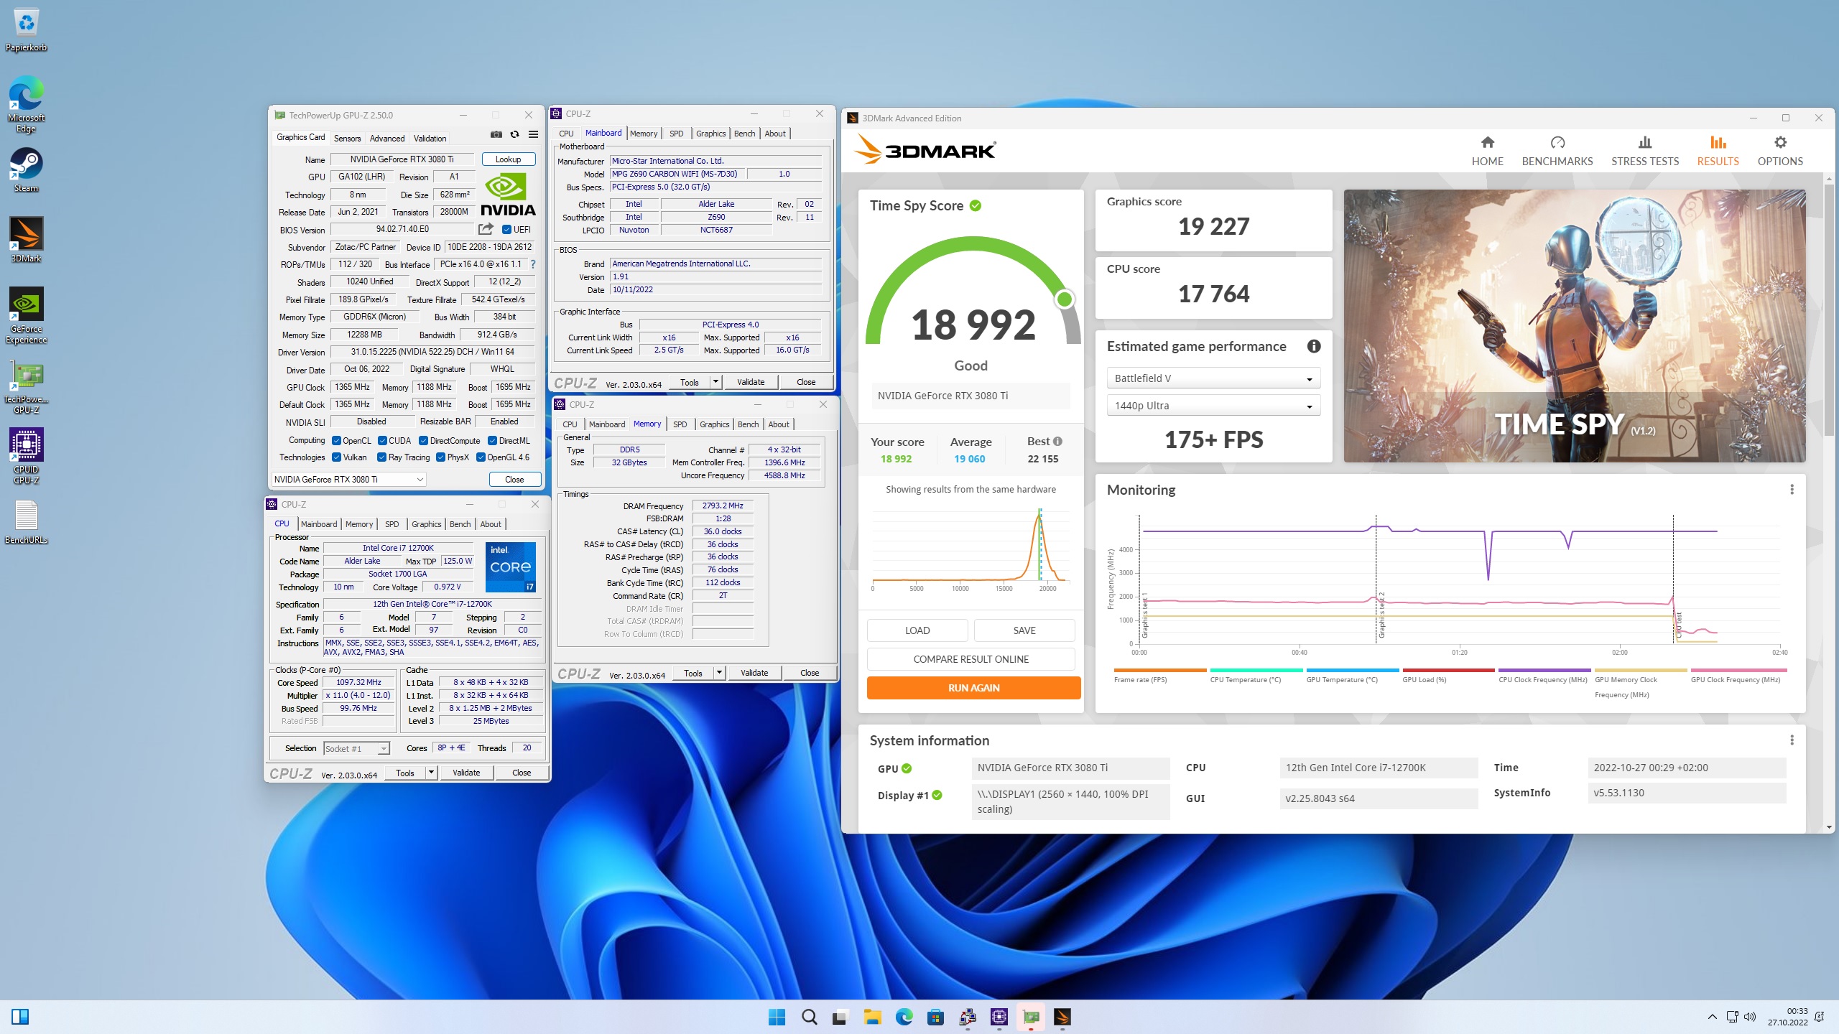Toggle the CUDA checkbox
The height and width of the screenshot is (1034, 1839).
(x=382, y=441)
